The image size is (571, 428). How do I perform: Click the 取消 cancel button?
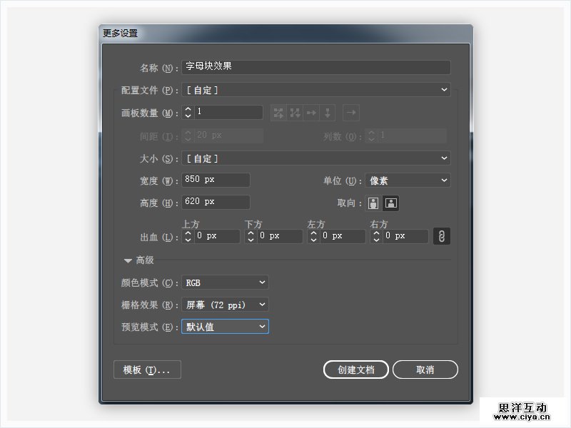click(425, 370)
